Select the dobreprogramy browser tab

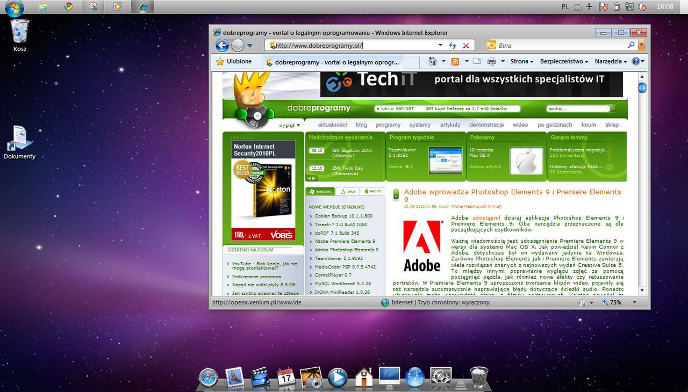333,62
